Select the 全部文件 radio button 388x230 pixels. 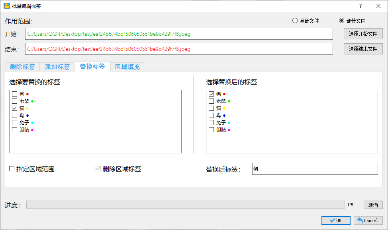(x=295, y=21)
